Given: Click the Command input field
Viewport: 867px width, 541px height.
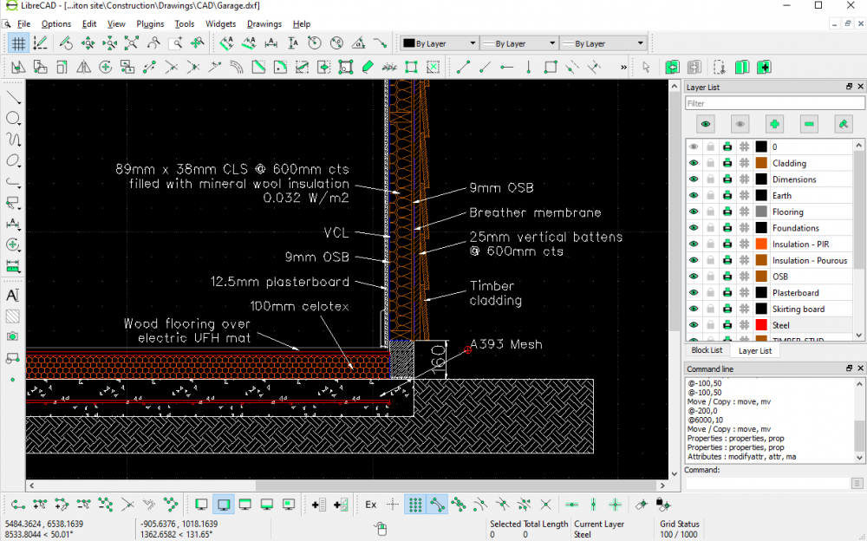Looking at the screenshot, I should pos(767,484).
